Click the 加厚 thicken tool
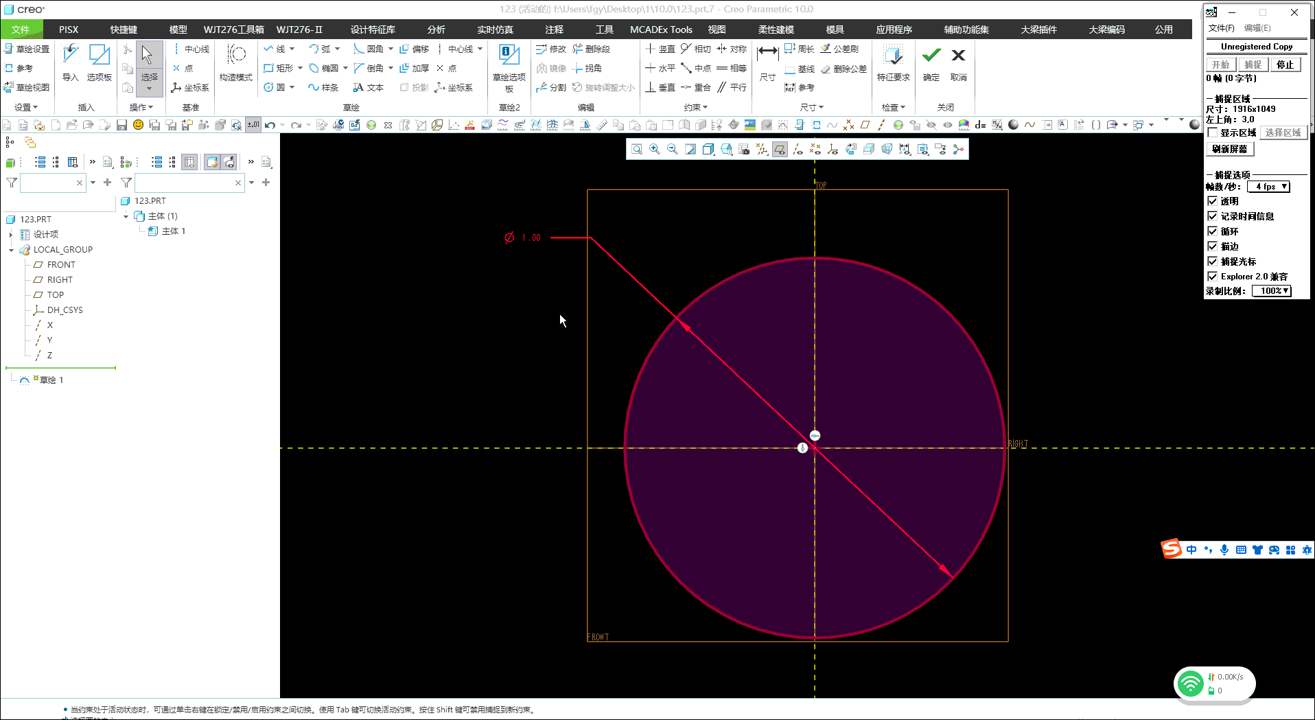The image size is (1315, 720). click(x=415, y=68)
